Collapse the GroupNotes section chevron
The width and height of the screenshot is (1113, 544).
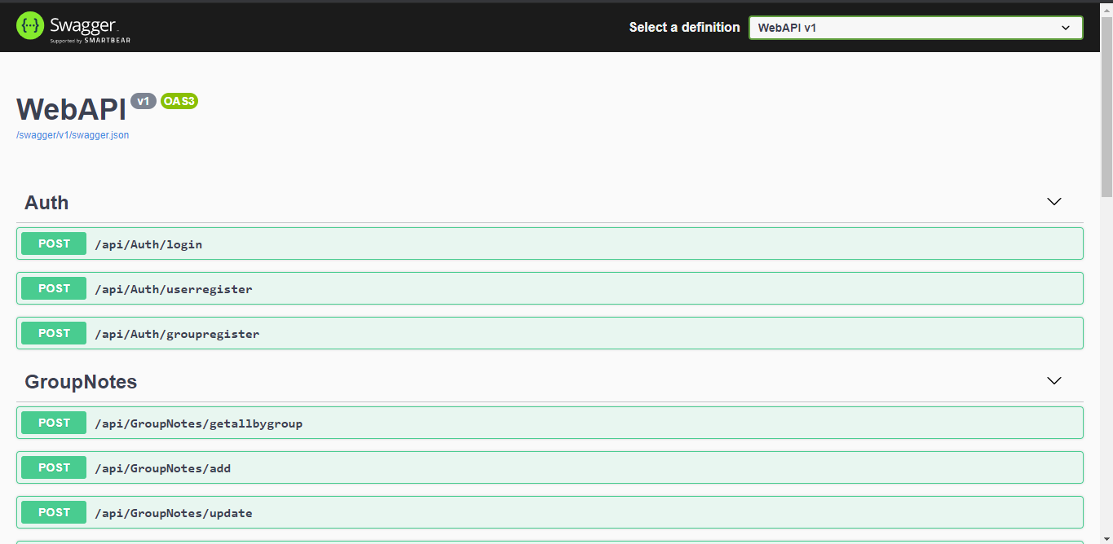1053,380
